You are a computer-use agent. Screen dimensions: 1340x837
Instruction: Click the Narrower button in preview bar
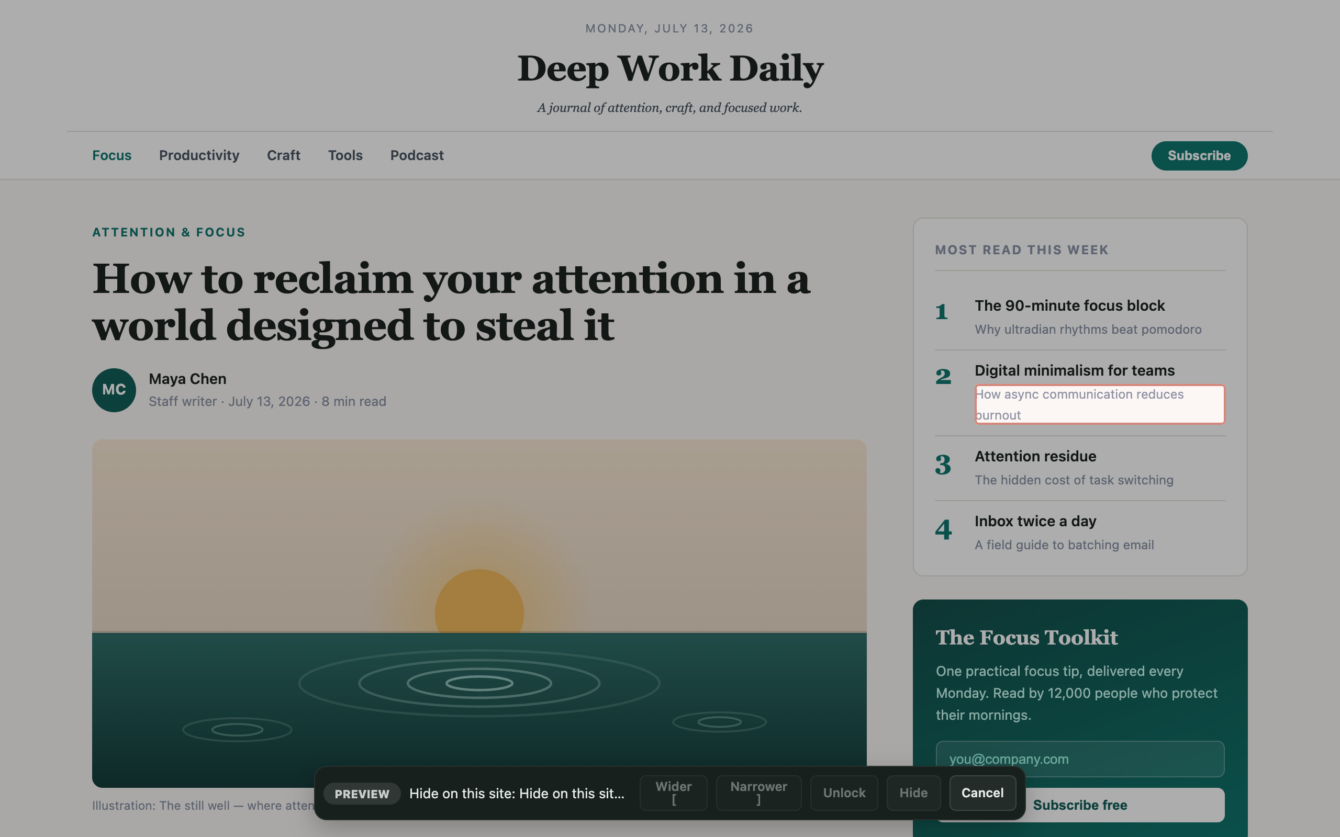[x=758, y=793]
